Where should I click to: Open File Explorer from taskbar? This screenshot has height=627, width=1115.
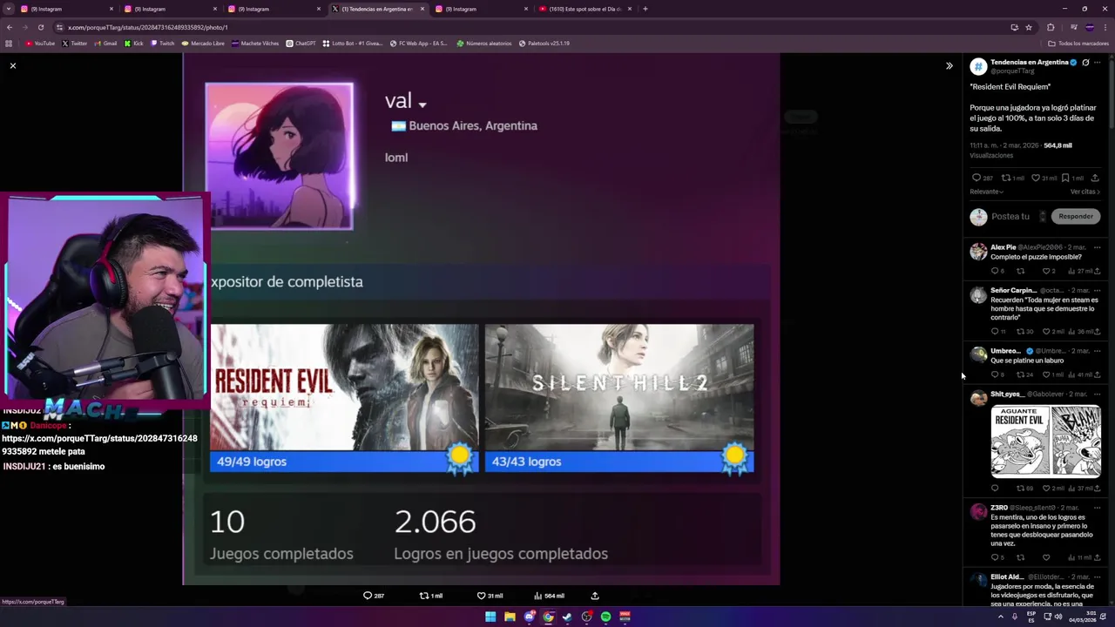(510, 617)
